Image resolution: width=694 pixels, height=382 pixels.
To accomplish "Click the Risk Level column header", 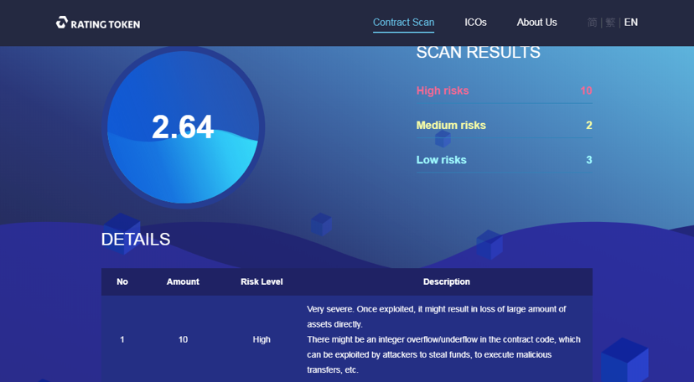I will (x=262, y=281).
